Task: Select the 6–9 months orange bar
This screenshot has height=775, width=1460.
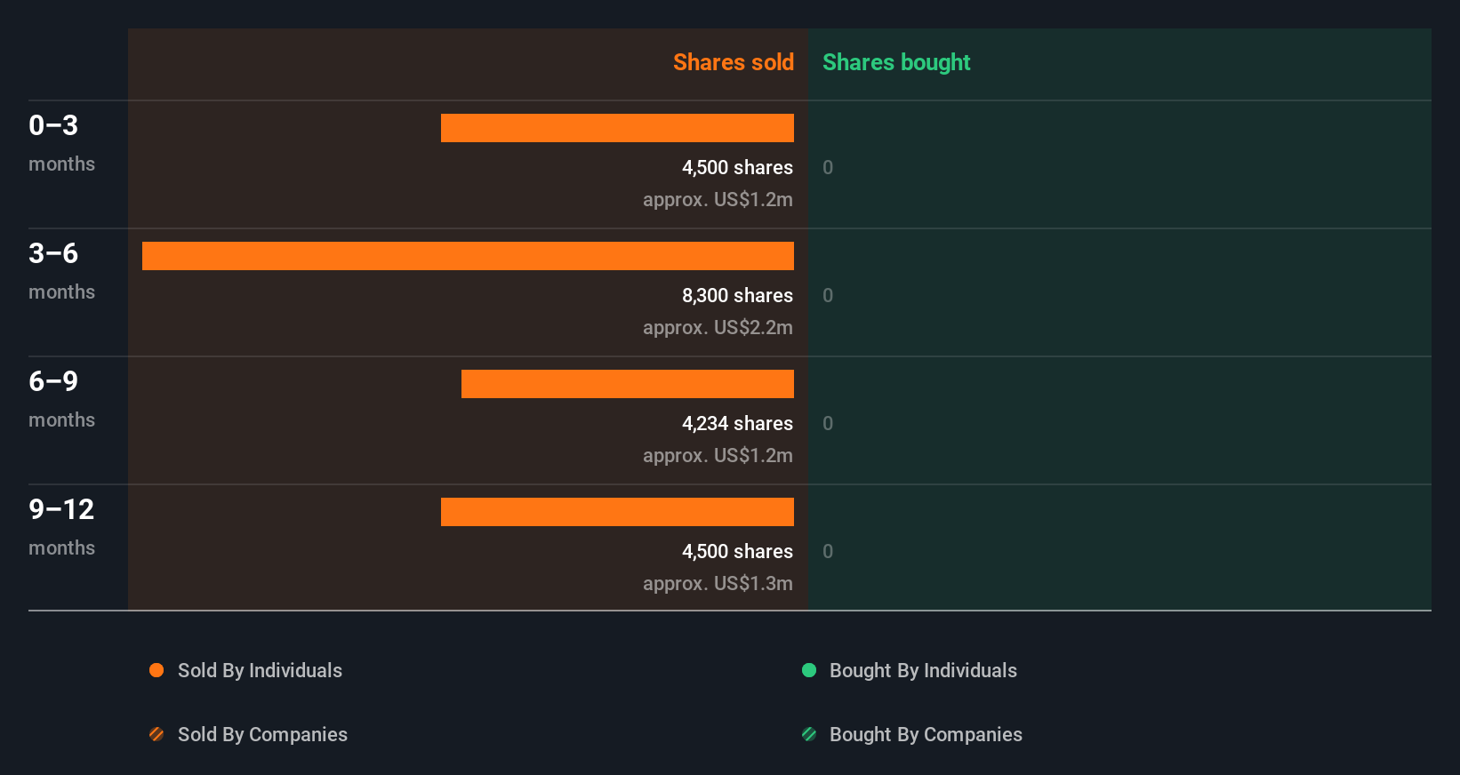Action: click(x=627, y=384)
